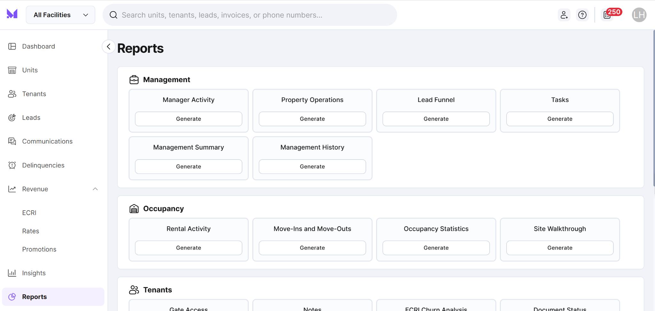This screenshot has height=311, width=655.
Task: Click the search units and tenants field
Action: [x=250, y=15]
